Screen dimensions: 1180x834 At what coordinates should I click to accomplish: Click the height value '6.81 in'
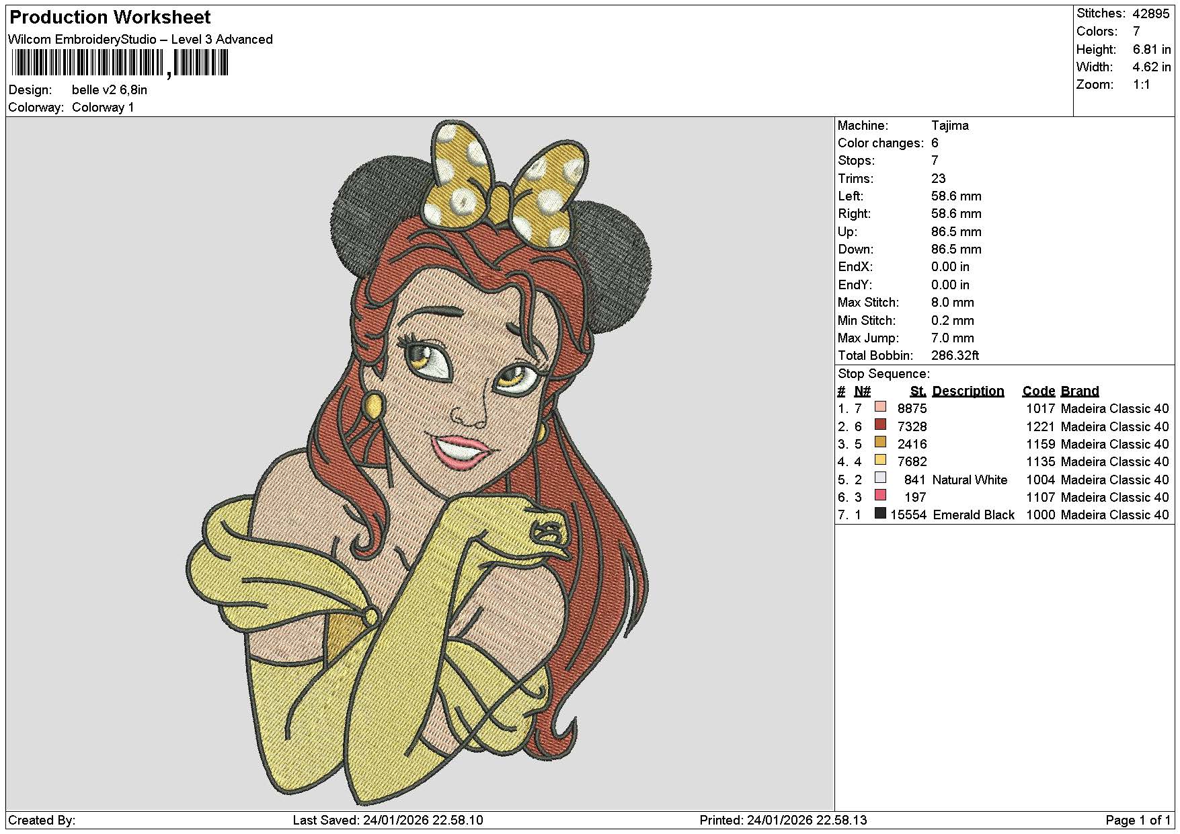coord(1152,49)
